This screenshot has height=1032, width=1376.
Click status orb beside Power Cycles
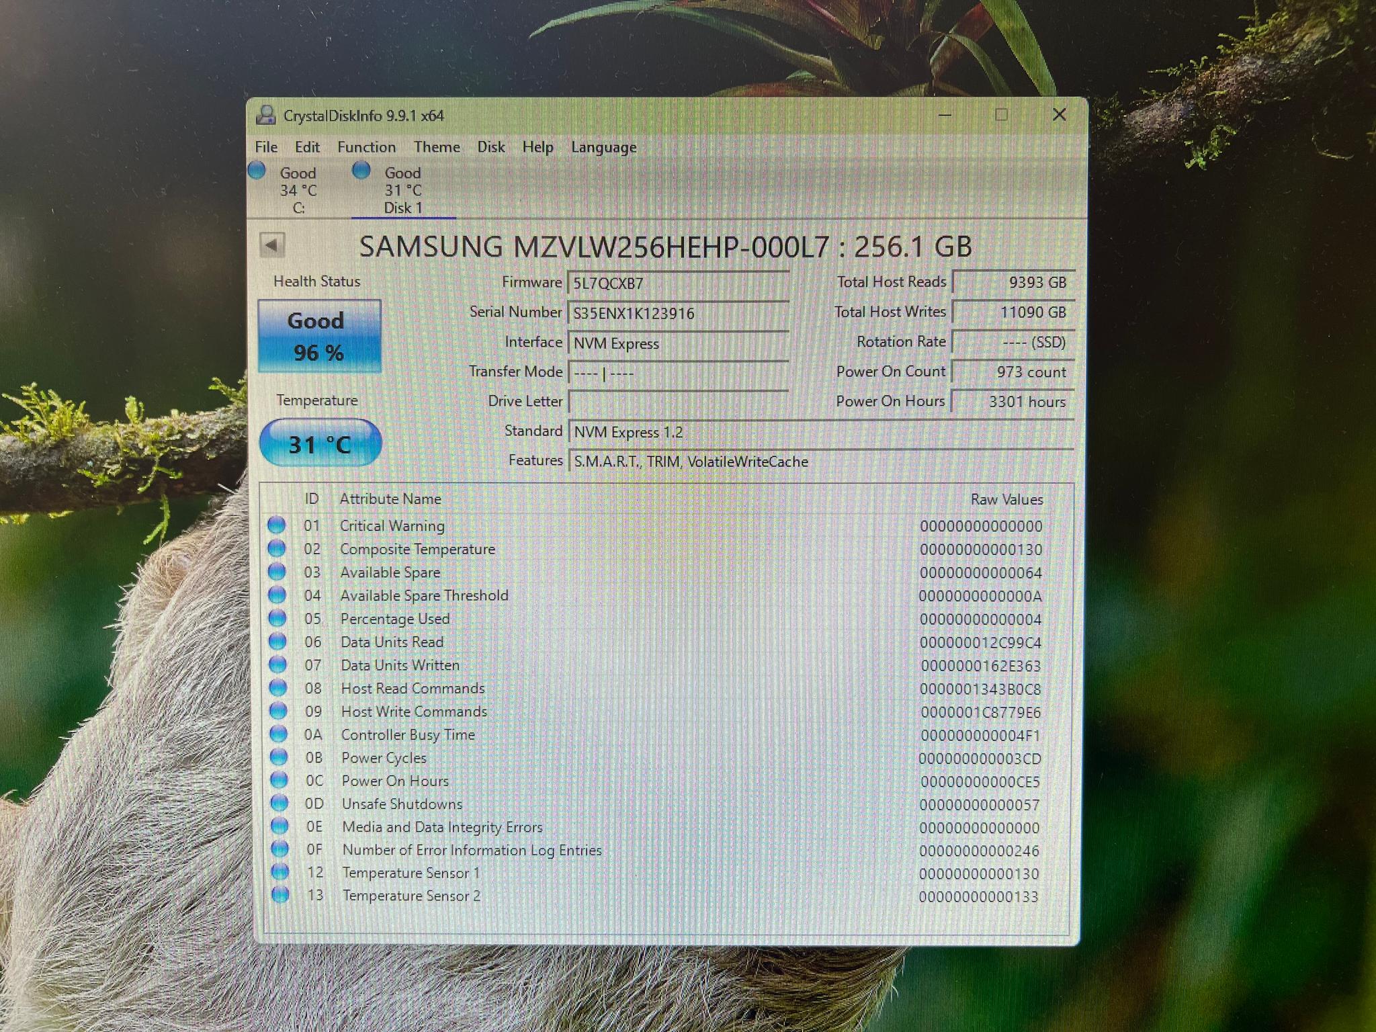(x=279, y=757)
